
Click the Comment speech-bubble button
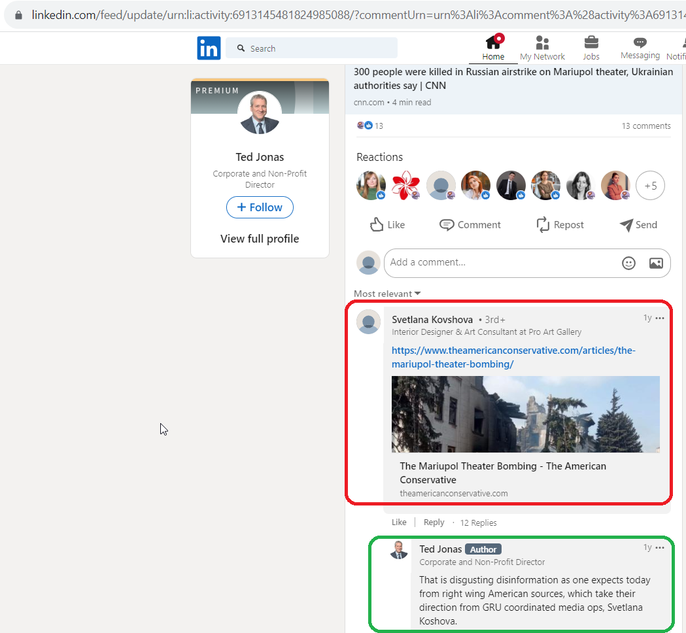coord(470,225)
